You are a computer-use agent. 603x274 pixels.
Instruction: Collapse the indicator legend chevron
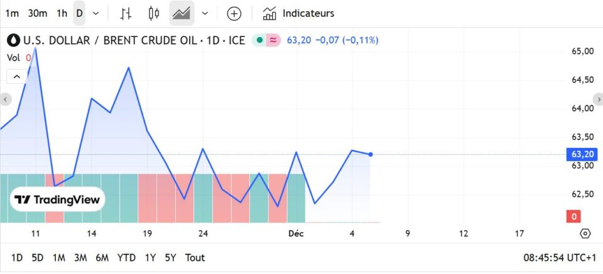(17, 76)
